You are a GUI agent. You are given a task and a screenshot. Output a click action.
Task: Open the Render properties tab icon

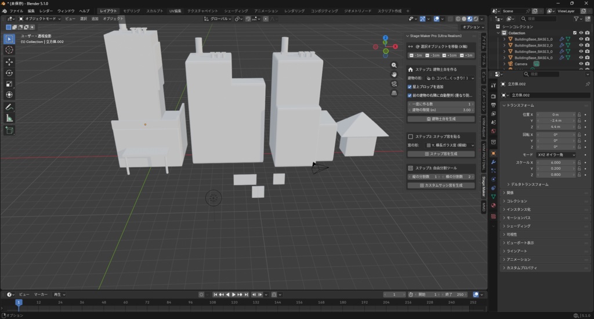click(493, 96)
